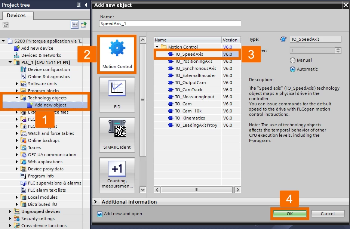Click the Add new device icon

click(x=17, y=48)
